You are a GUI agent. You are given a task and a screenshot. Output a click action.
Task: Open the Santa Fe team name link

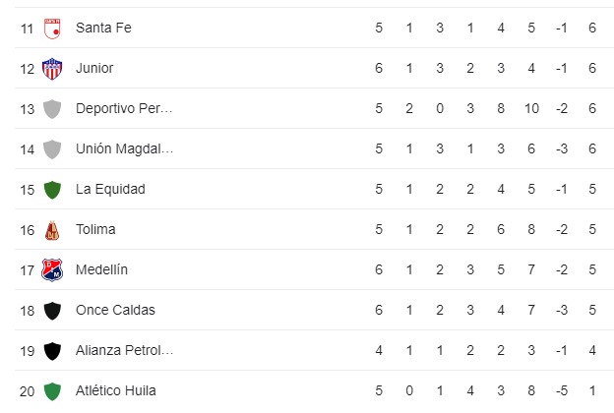coord(103,28)
